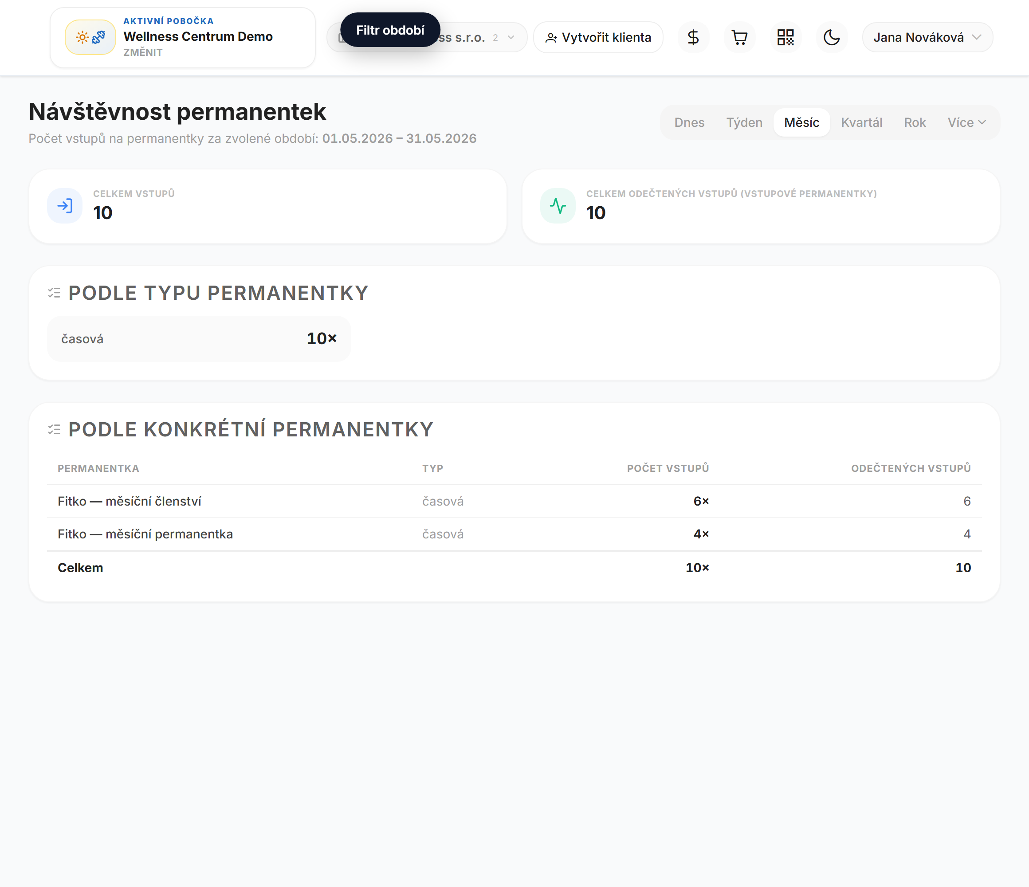The width and height of the screenshot is (1029, 887).
Task: Open the company s.r.o. selector dropdown
Action: coord(427,37)
